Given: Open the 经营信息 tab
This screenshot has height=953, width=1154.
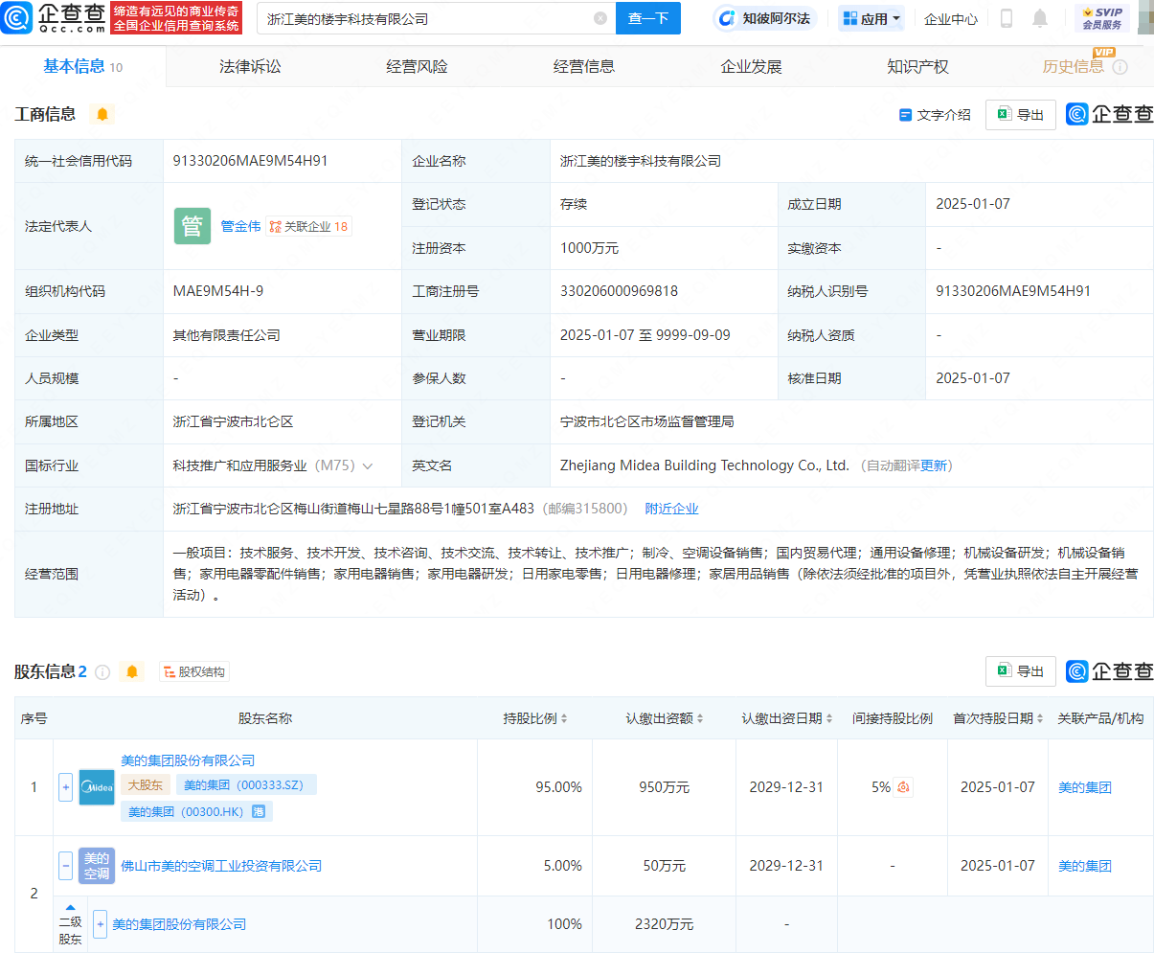Looking at the screenshot, I should [584, 66].
